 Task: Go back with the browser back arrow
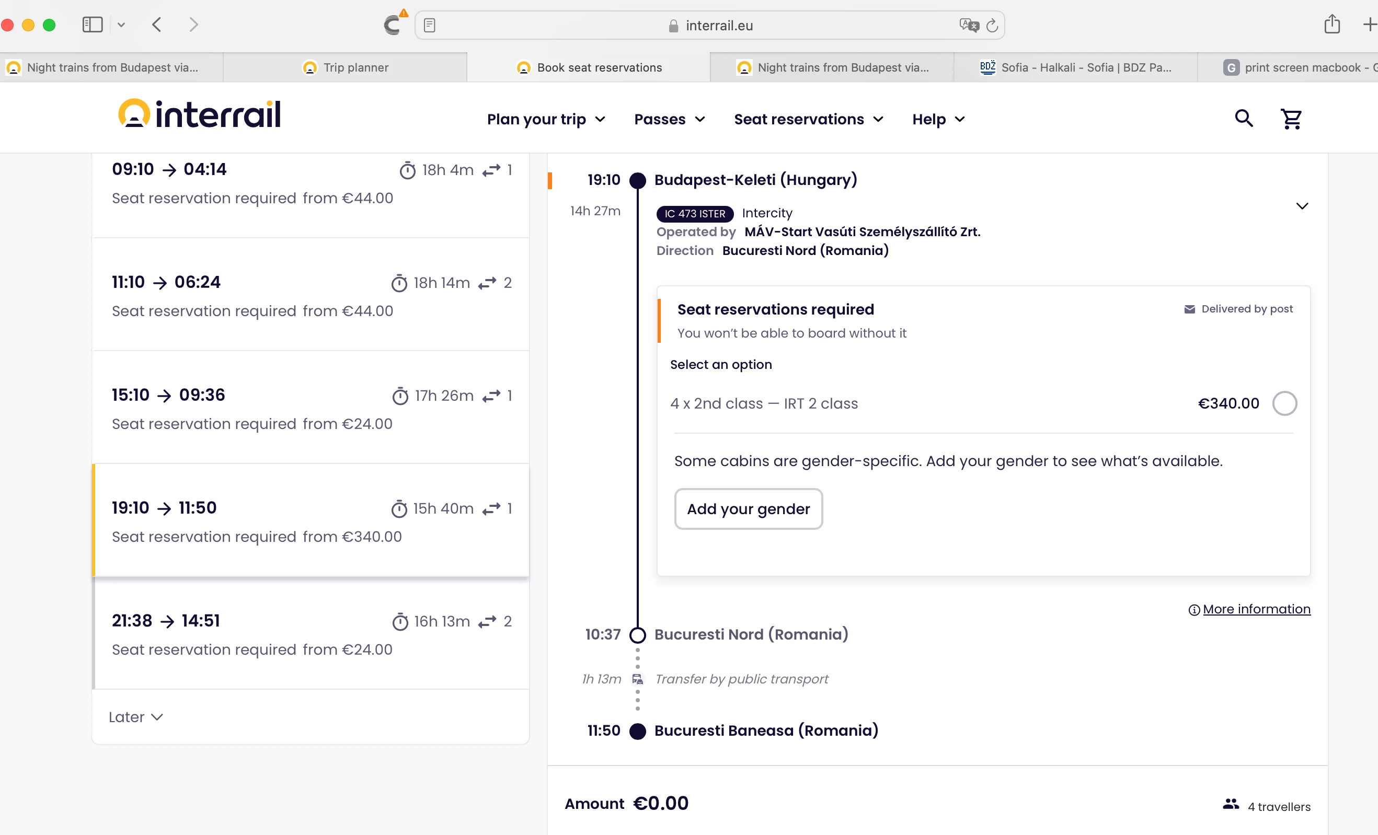[x=157, y=25]
